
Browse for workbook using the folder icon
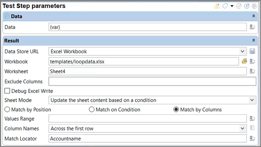pyautogui.click(x=244, y=61)
